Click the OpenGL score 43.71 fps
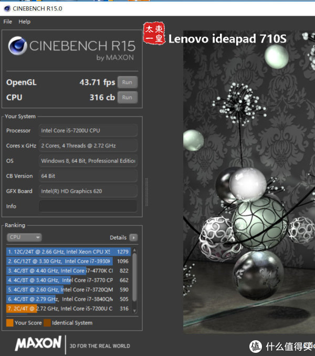The image size is (315, 356). click(97, 82)
